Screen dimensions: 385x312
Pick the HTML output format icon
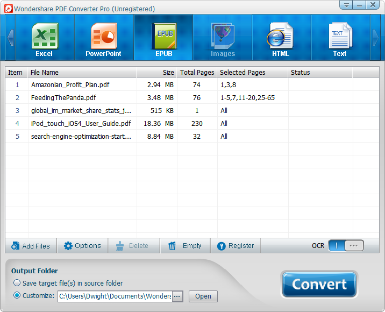(x=281, y=38)
